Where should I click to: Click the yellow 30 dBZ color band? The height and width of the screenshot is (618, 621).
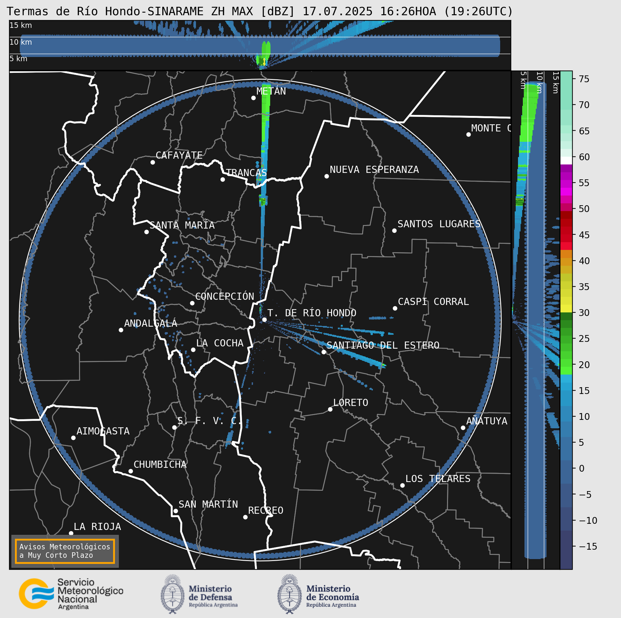point(566,309)
